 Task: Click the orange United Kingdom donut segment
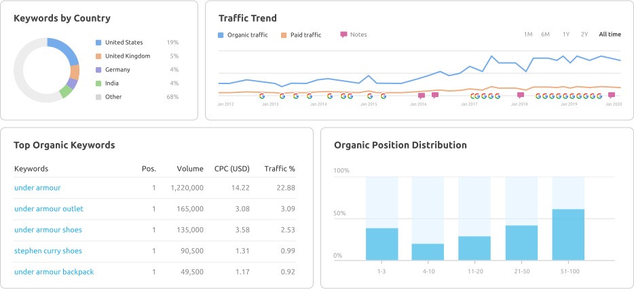[75, 71]
